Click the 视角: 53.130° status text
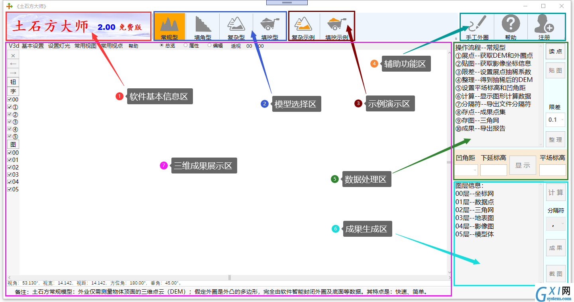Image resolution: width=574 pixels, height=302 pixels. pos(23,283)
